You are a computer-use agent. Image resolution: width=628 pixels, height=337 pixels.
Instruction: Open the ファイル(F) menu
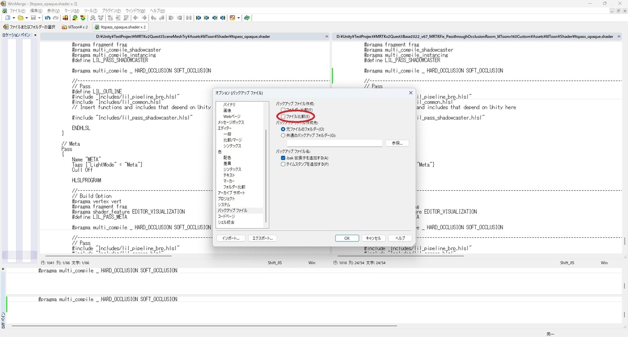coord(17,10)
